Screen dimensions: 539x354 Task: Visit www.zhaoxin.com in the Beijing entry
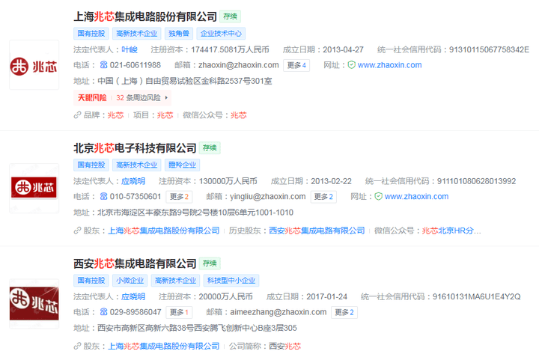416,197
